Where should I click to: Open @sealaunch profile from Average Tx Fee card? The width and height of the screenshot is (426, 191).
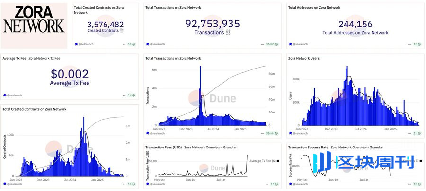(12, 95)
